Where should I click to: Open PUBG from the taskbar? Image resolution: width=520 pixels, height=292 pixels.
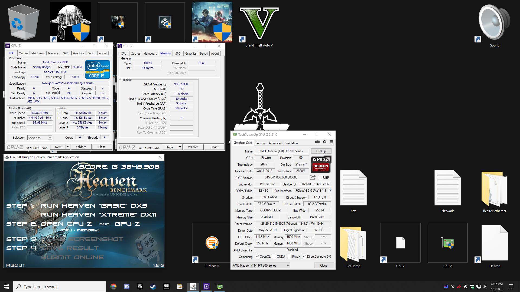point(166,287)
